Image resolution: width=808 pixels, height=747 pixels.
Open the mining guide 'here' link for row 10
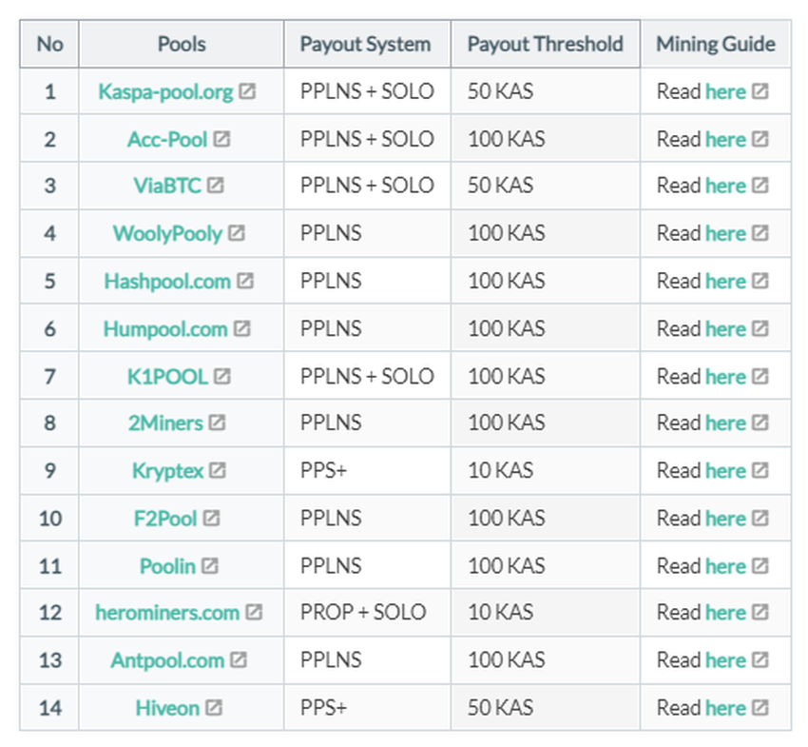(725, 519)
